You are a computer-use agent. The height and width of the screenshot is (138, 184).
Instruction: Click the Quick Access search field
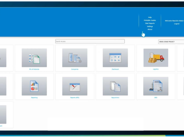coord(90,41)
